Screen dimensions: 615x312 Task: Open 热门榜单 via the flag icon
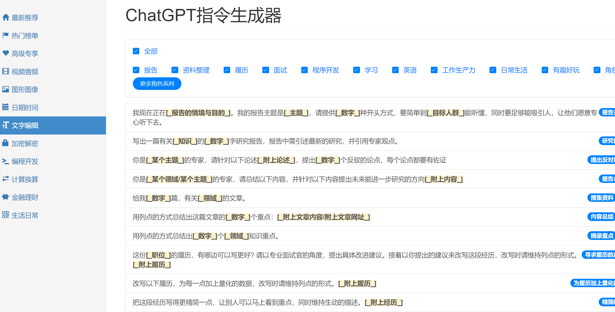(6, 35)
